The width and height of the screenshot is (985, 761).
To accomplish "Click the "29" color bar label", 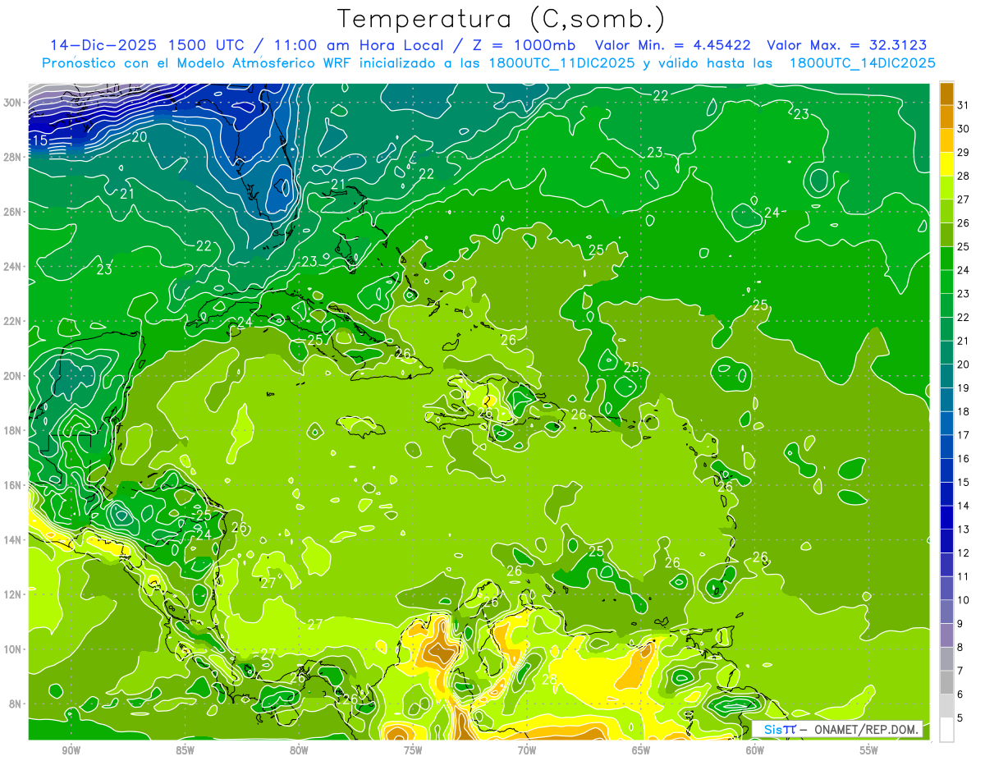I will 964,152.
